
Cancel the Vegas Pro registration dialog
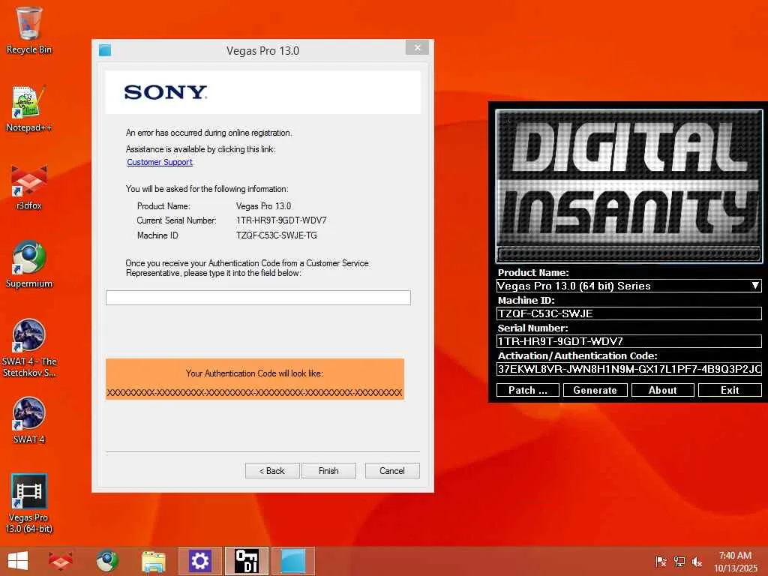[x=392, y=471]
